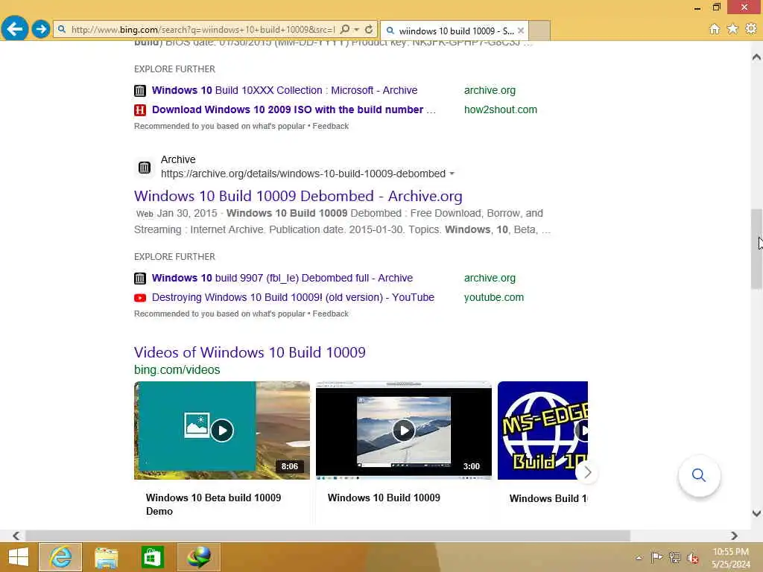
Task: Click the floating round search button
Action: point(699,475)
